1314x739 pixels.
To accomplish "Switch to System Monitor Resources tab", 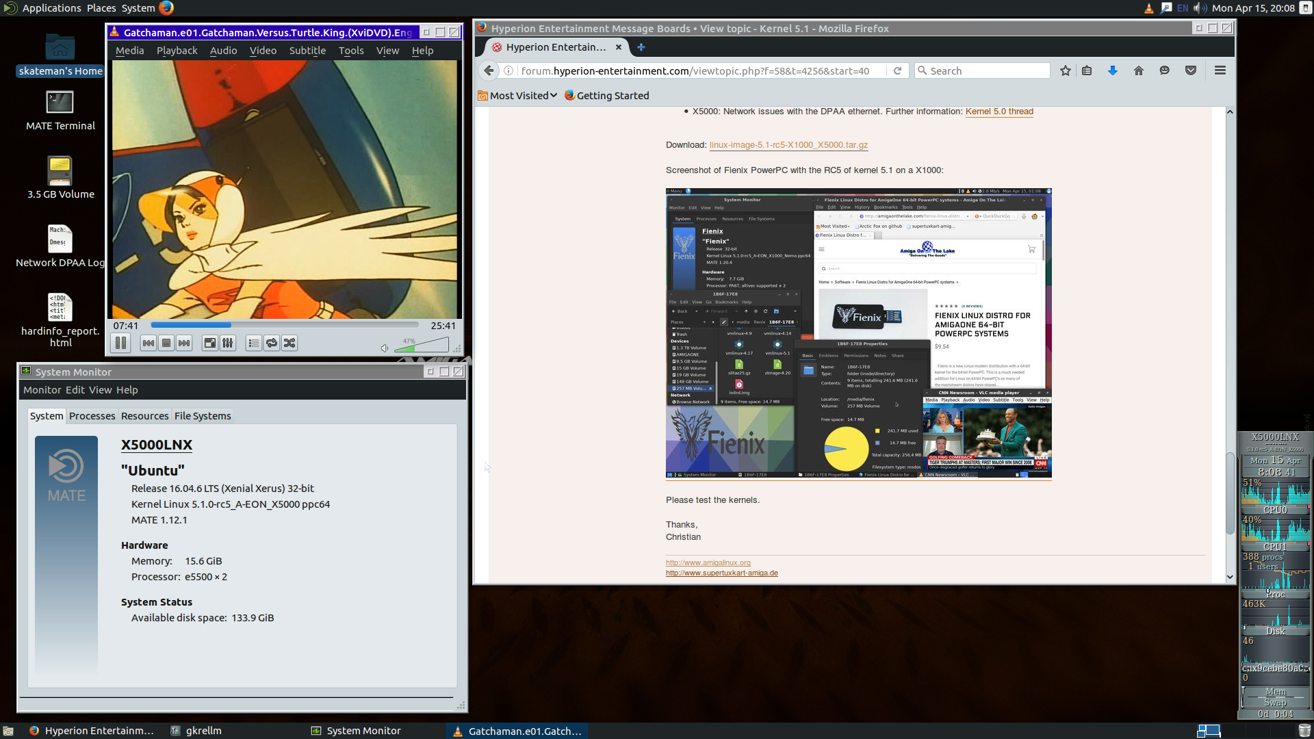I will (x=144, y=416).
